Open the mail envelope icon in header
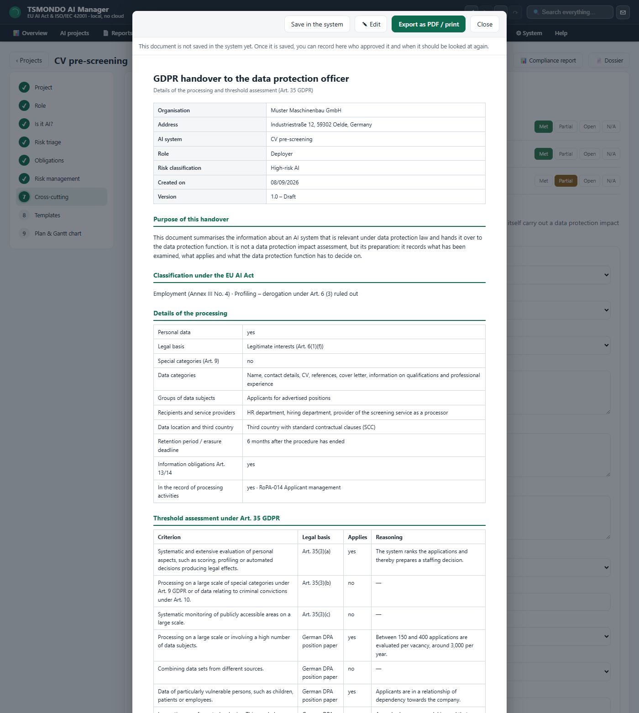This screenshot has height=713, width=639. coord(623,12)
